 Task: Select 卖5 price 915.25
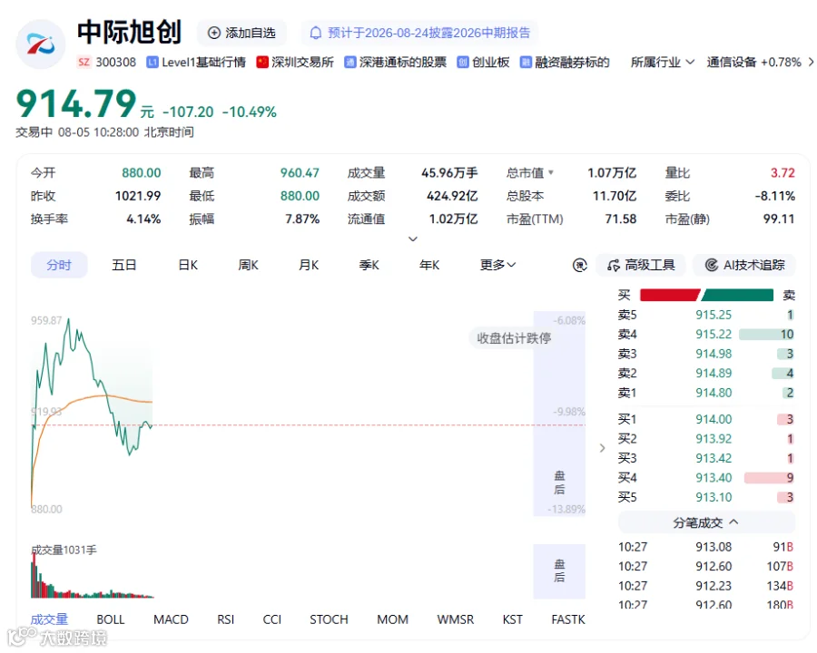click(714, 315)
